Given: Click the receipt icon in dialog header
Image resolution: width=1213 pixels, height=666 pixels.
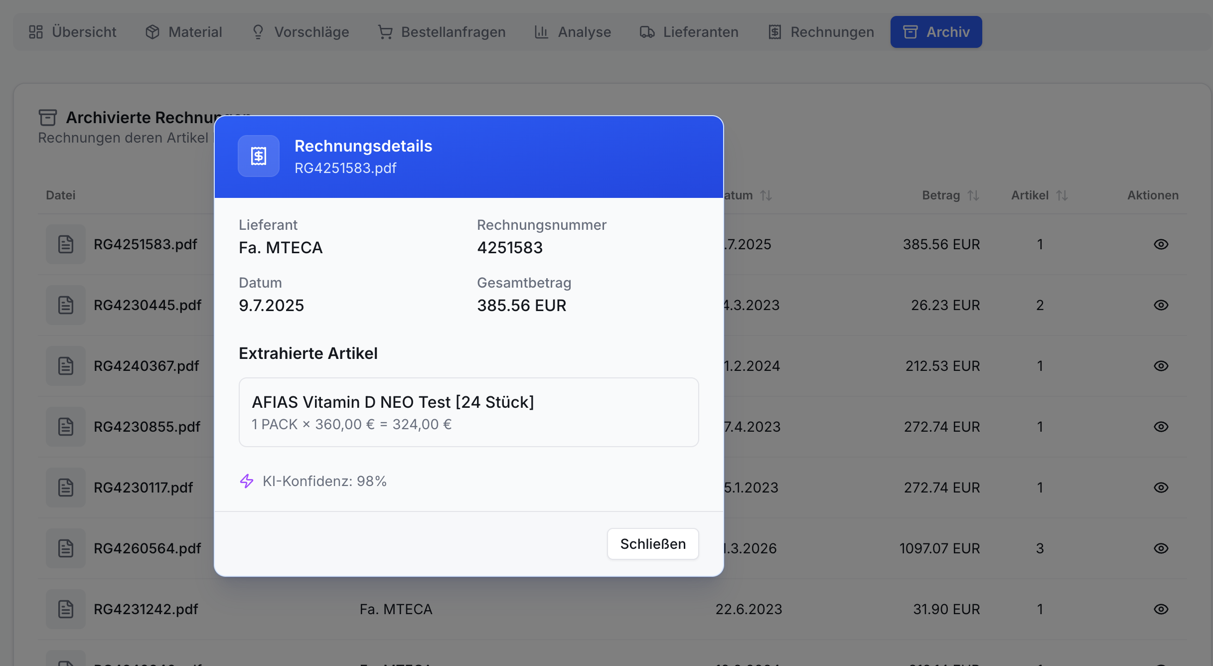Looking at the screenshot, I should (x=259, y=156).
